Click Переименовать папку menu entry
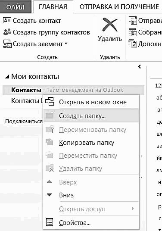The width and height of the screenshot is (162, 231). pyautogui.click(x=91, y=130)
